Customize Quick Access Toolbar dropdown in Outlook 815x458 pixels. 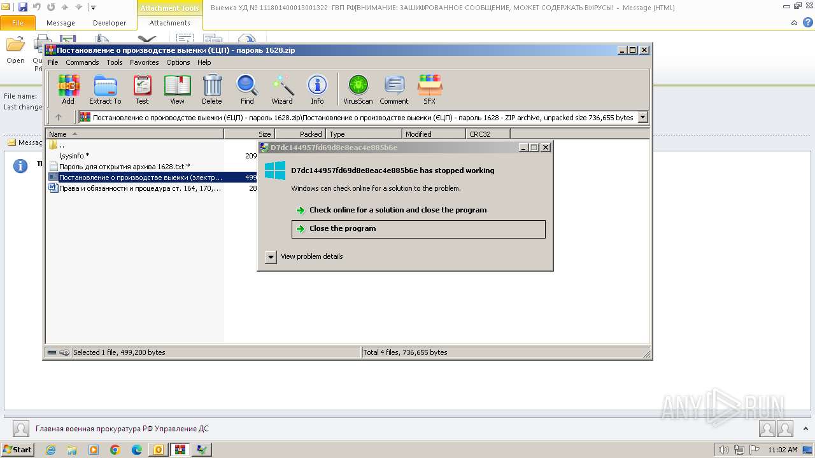[x=93, y=8]
